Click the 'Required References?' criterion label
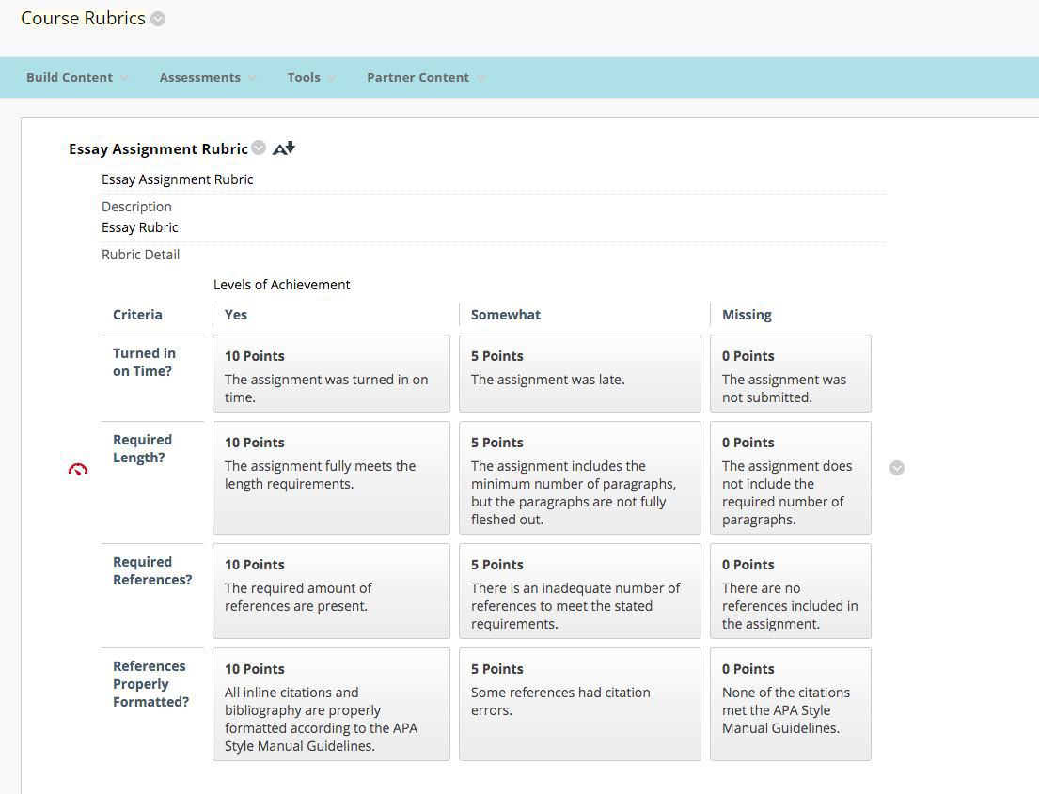1039x794 pixels. click(152, 570)
